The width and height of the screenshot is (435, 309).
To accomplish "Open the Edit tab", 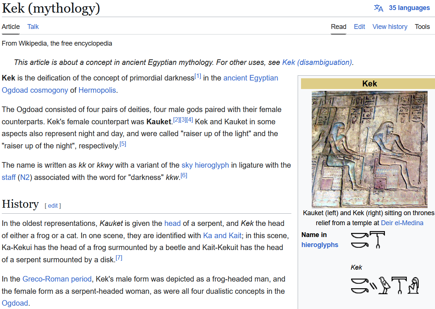I will pos(359,27).
